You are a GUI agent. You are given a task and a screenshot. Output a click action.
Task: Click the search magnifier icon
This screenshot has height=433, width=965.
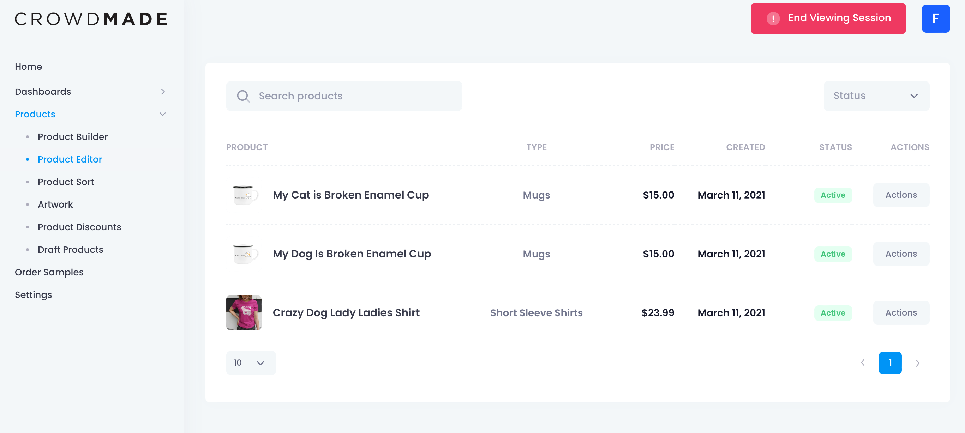[x=243, y=96]
